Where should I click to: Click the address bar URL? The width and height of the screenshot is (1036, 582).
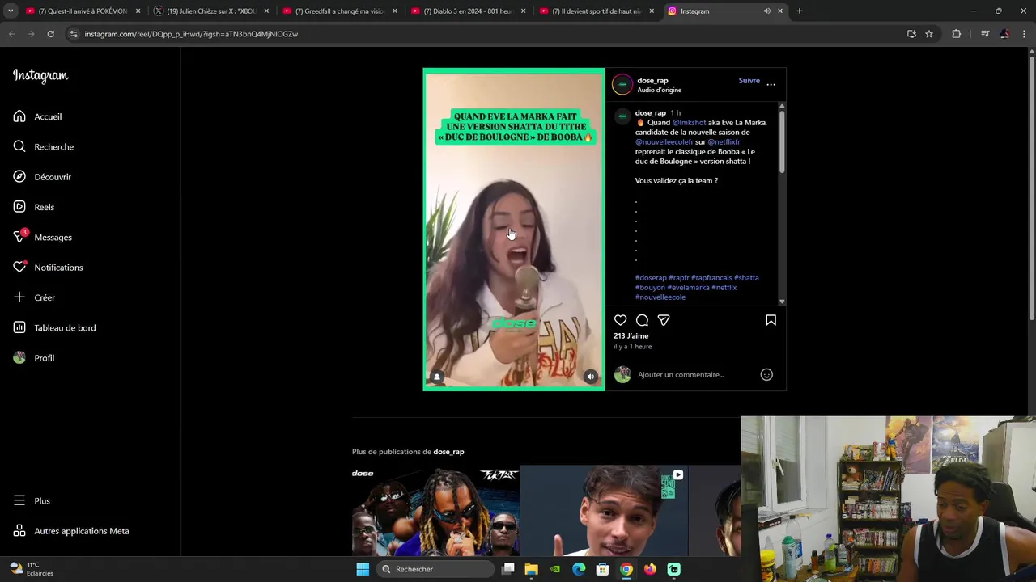point(191,34)
